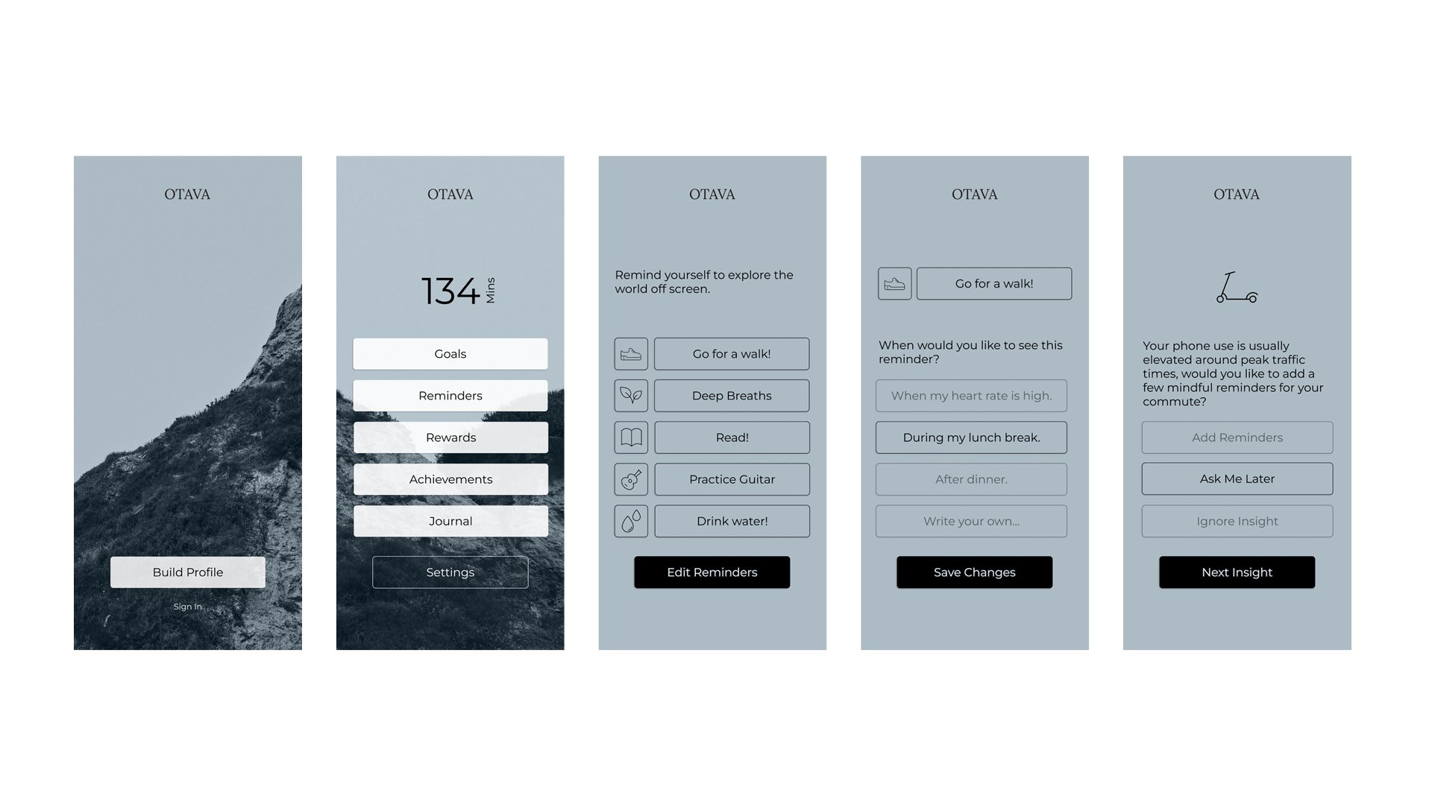Click the water drop icon
This screenshot has height=805, width=1432.
click(x=629, y=521)
